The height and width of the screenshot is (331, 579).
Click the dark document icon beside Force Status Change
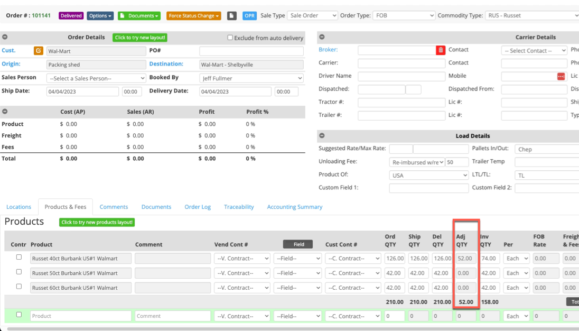pyautogui.click(x=231, y=15)
